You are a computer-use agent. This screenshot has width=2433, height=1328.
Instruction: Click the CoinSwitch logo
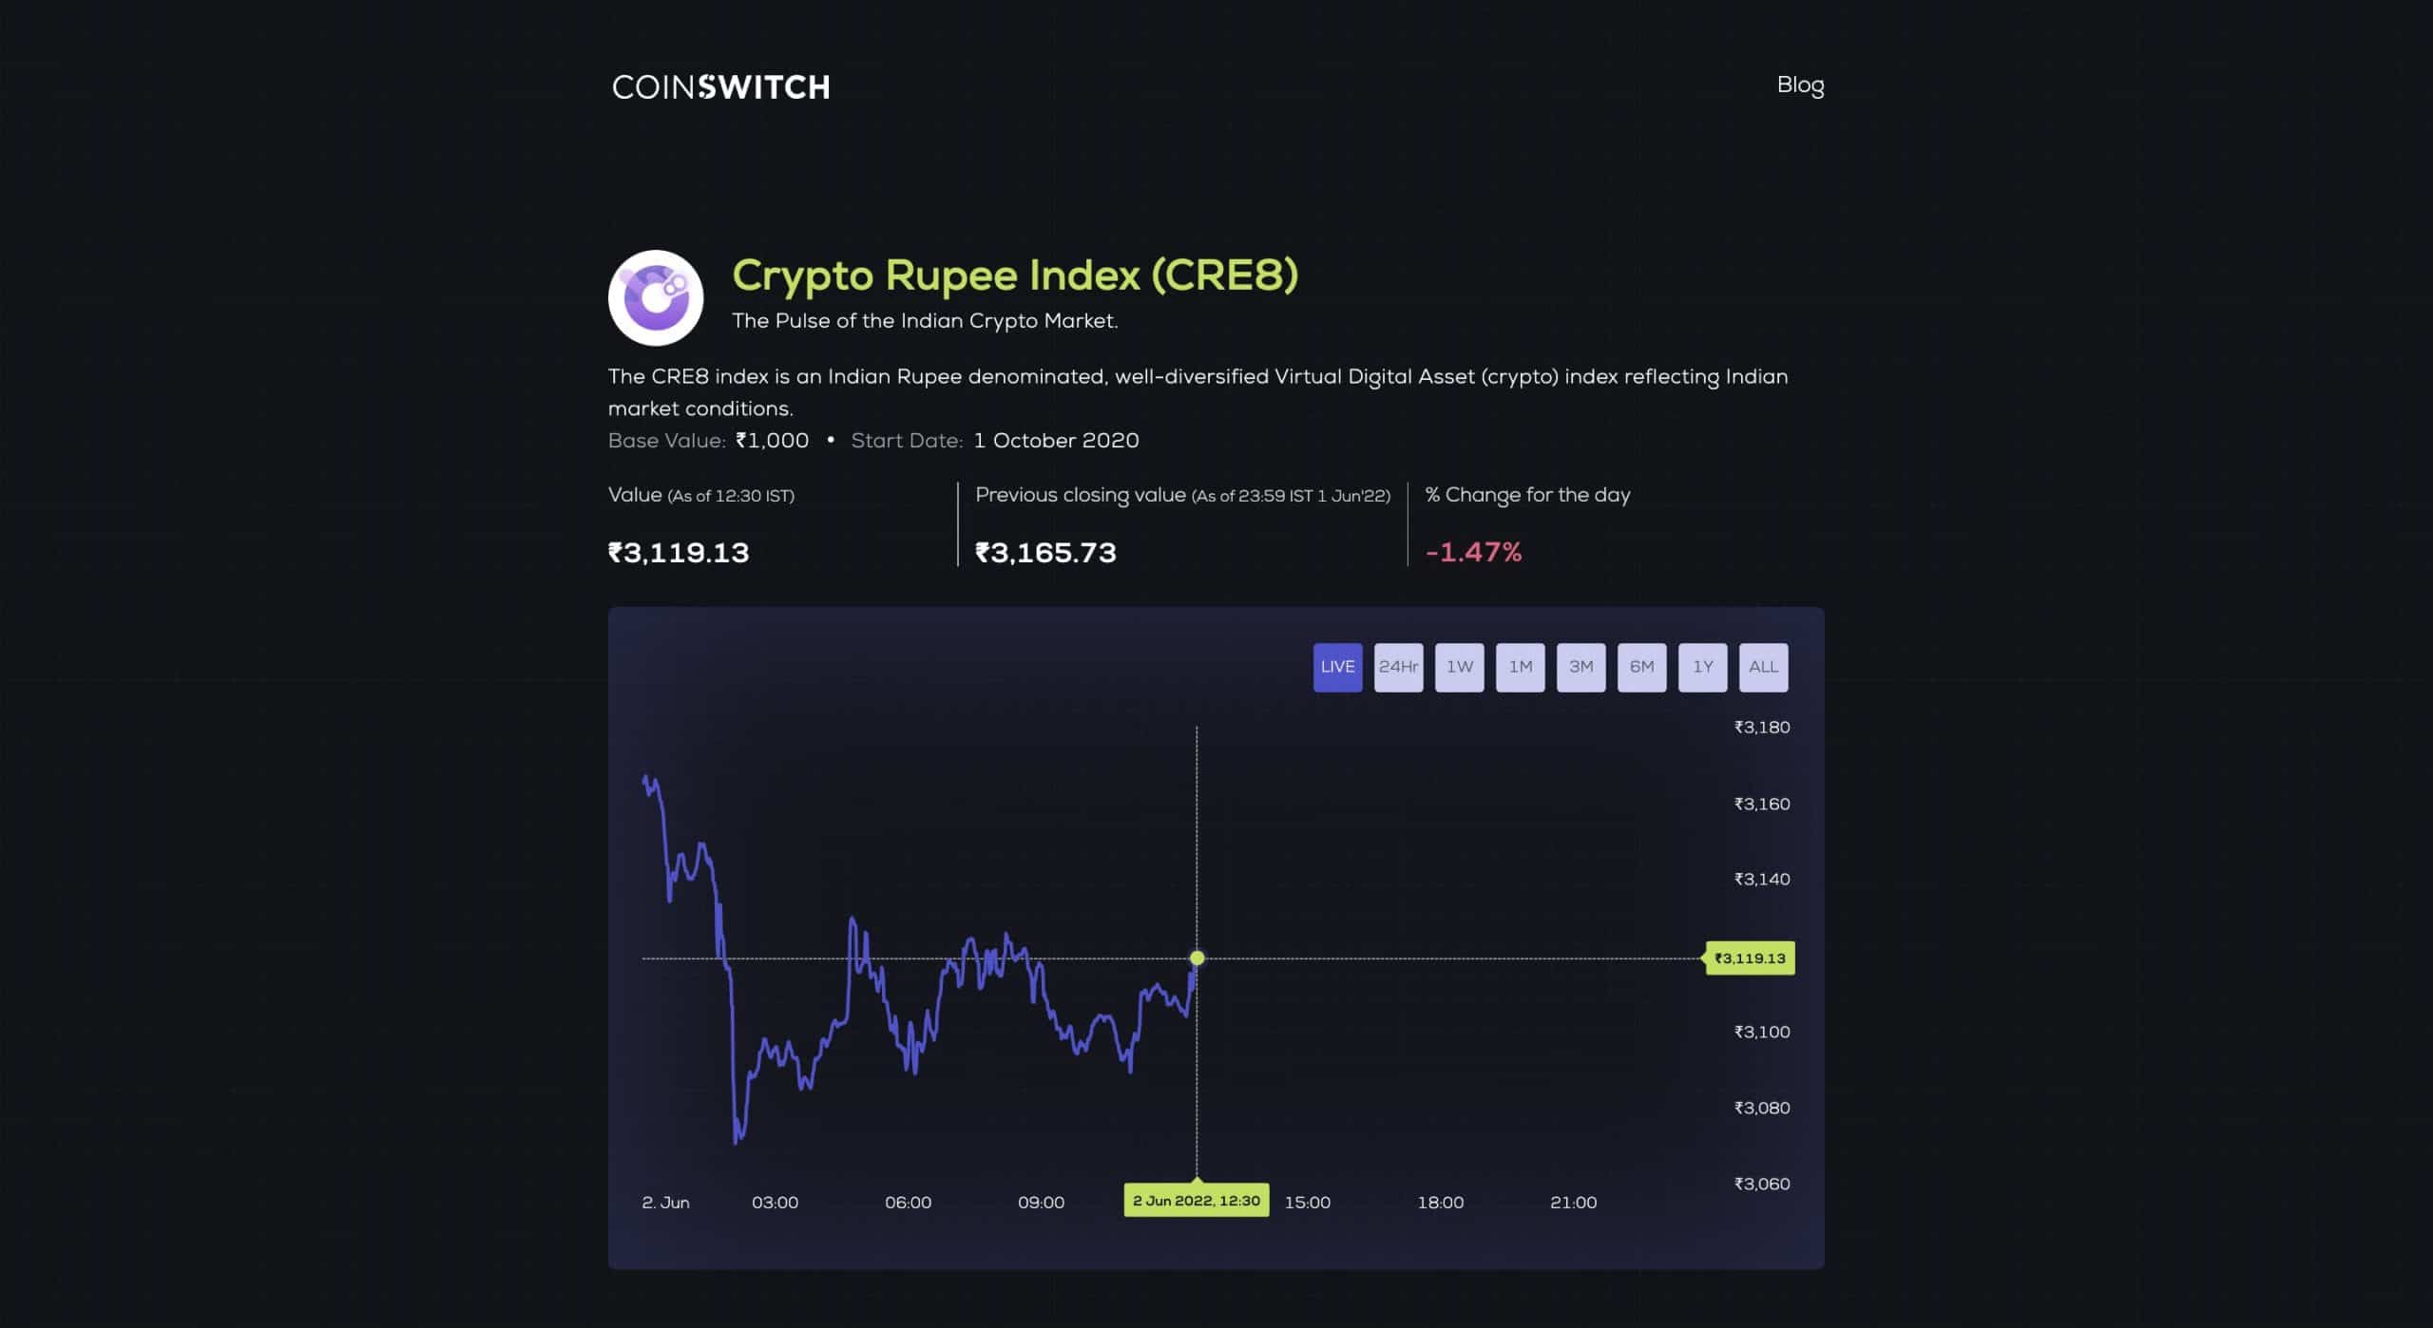(720, 86)
